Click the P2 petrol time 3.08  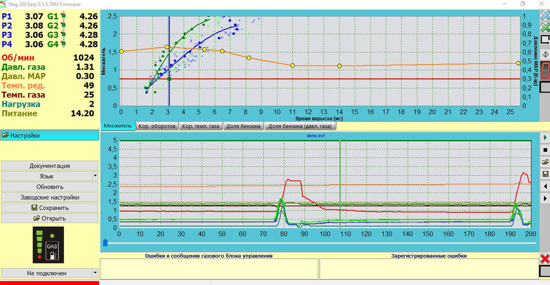click(35, 26)
